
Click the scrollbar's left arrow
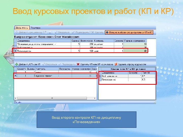click(16, 98)
